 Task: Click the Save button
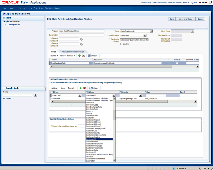click(172, 19)
